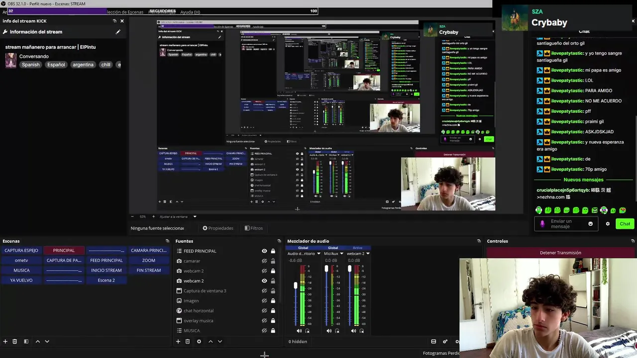Open Propiedades of selected source
Viewport: 637px width, 358px height.
tap(218, 228)
